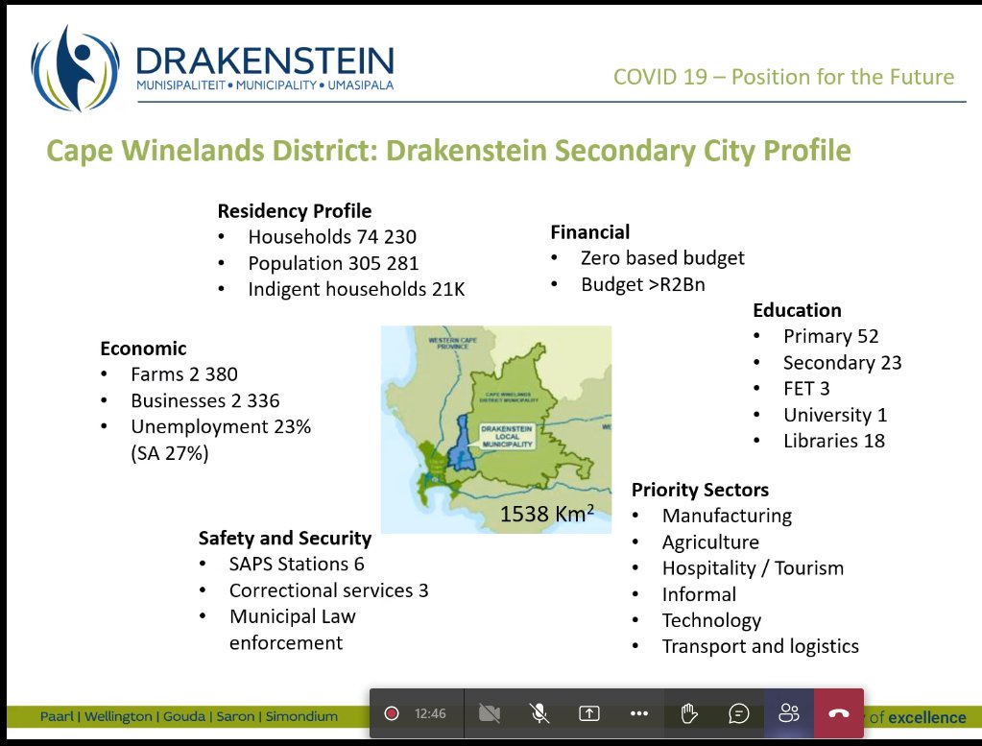
Task: Click the 'Economic' heading
Action: tap(143, 349)
